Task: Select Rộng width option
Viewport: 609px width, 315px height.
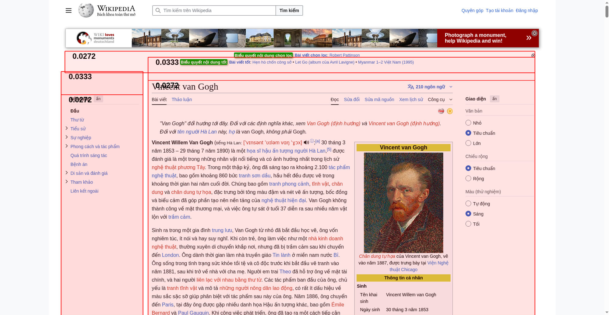Action: coord(468,178)
